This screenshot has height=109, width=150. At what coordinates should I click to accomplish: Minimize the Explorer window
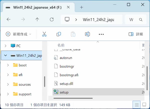tap(115, 5)
